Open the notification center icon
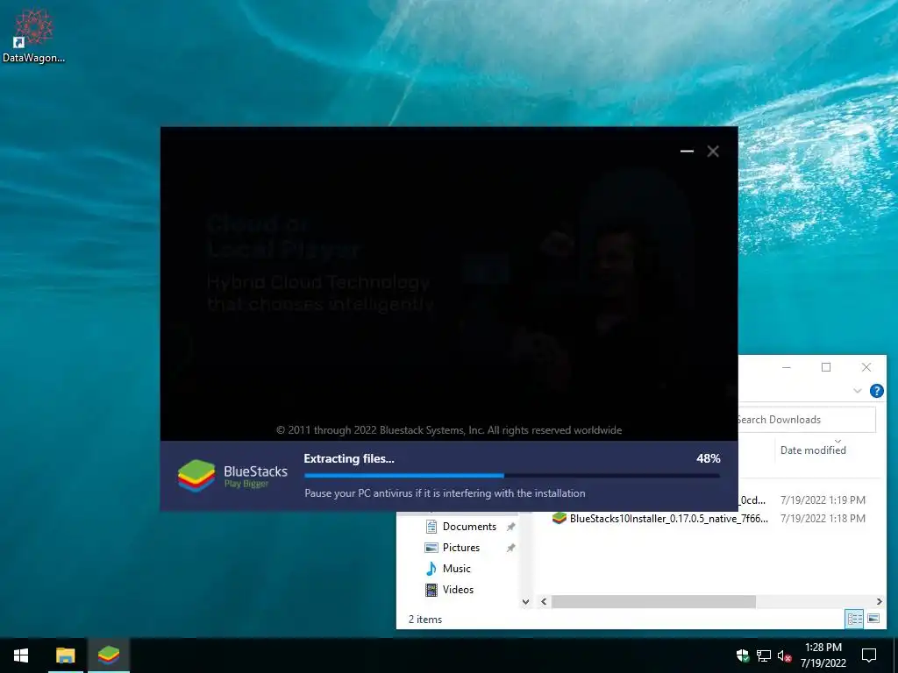 pos(869,655)
